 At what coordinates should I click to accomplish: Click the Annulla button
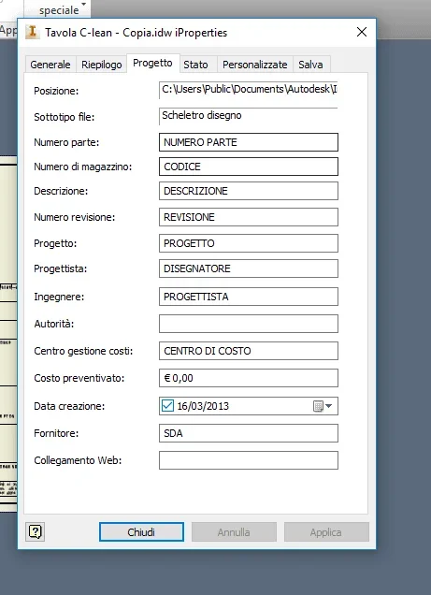pos(234,532)
